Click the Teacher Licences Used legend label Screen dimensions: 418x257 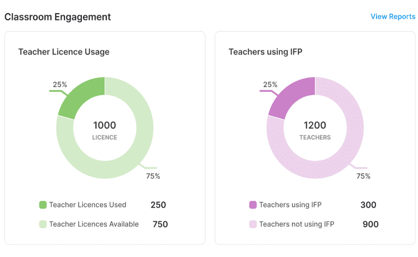pos(88,205)
